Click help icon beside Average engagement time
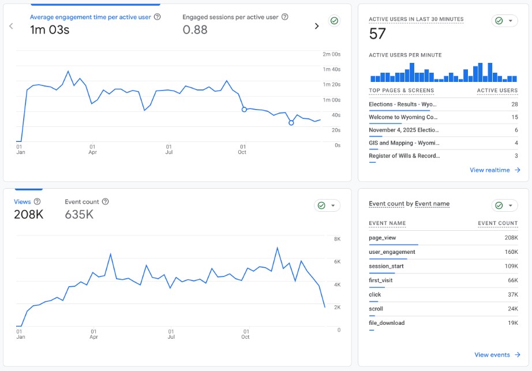The image size is (532, 371). pyautogui.click(x=158, y=17)
